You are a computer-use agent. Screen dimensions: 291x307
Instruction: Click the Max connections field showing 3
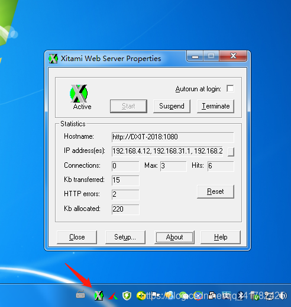coord(173,166)
